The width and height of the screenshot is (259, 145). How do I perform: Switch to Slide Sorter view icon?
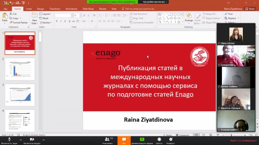[x=204, y=135]
